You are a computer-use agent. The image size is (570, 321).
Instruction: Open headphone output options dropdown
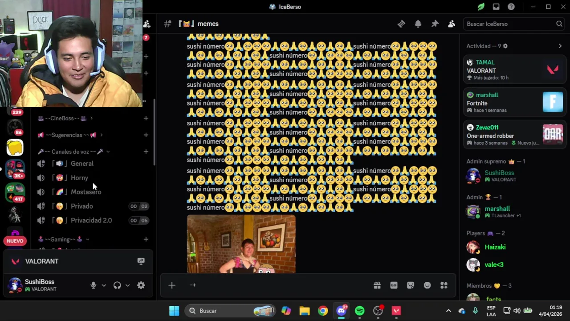click(x=127, y=285)
